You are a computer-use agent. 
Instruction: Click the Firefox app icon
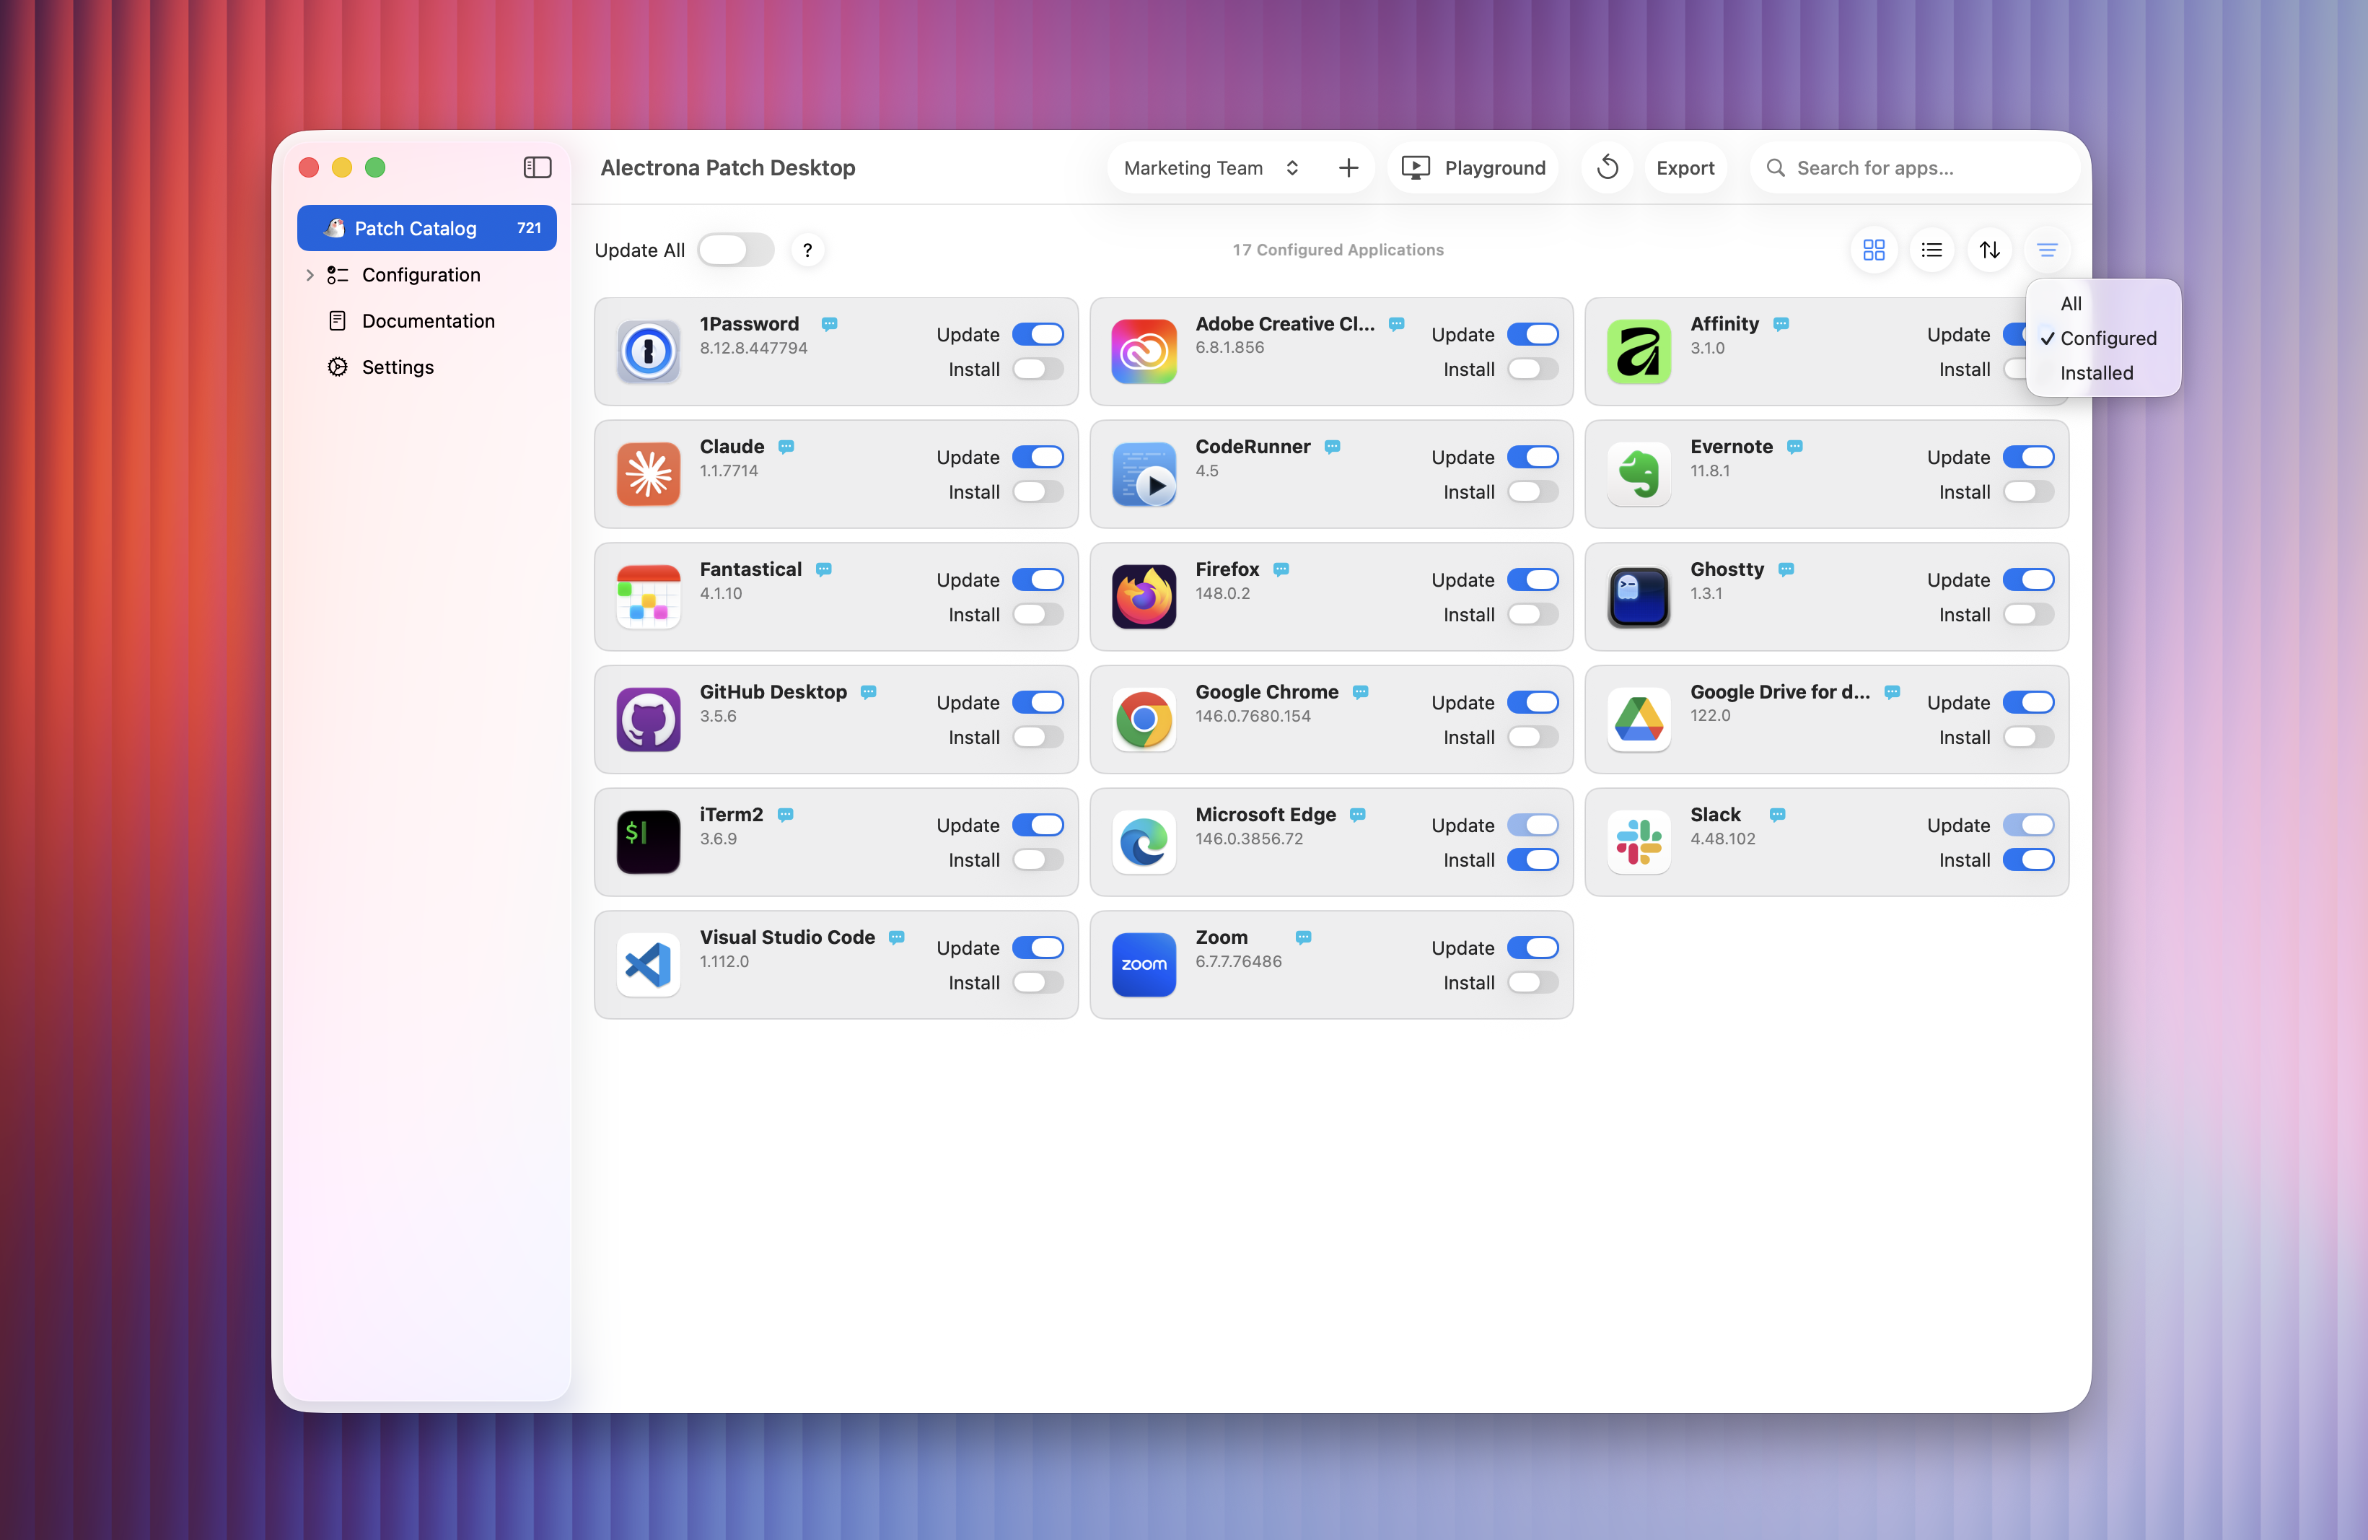point(1143,596)
